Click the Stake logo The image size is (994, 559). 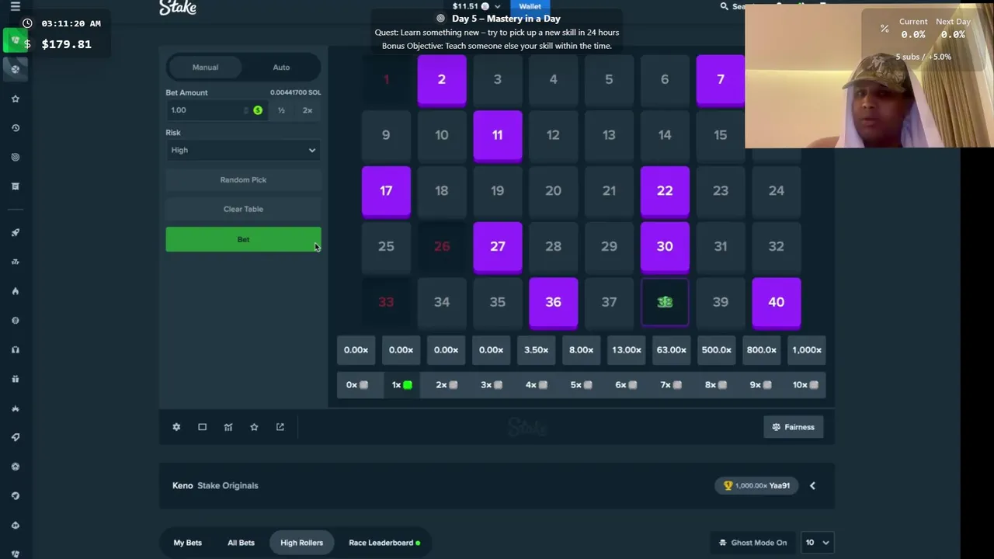pyautogui.click(x=178, y=8)
